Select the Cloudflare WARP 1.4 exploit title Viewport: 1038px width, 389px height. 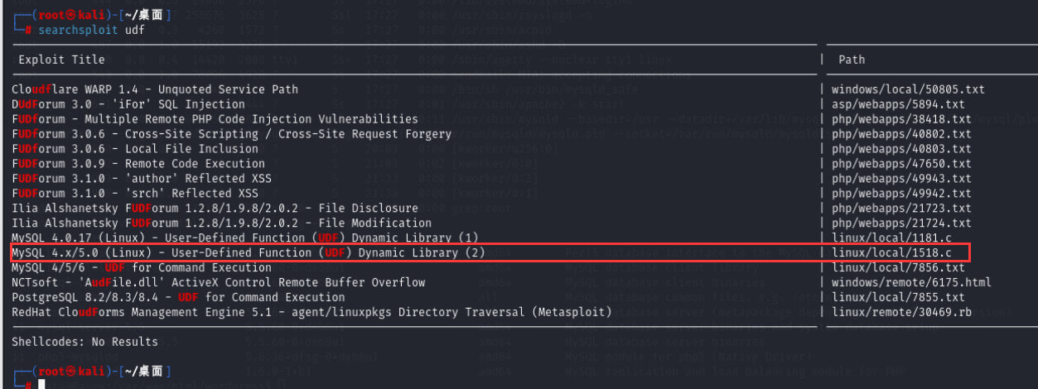point(155,89)
